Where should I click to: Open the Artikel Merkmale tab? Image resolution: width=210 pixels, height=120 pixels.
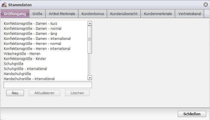(62, 14)
